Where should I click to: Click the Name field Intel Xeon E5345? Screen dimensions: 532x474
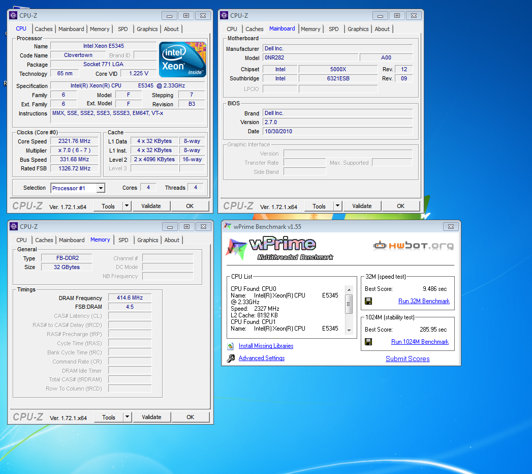[x=104, y=46]
